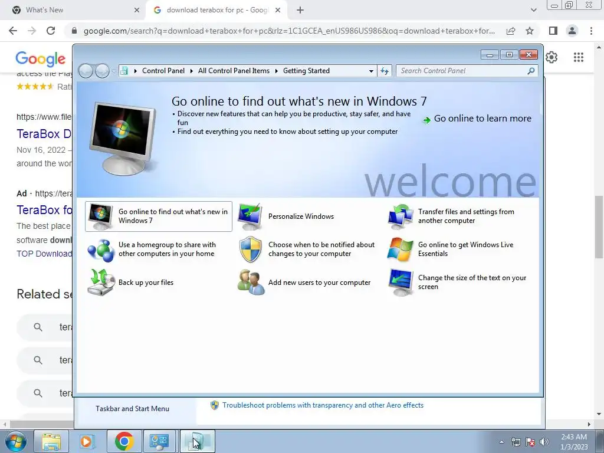Image resolution: width=604 pixels, height=453 pixels.
Task: Click Go online to learn more link
Action: tap(482, 119)
